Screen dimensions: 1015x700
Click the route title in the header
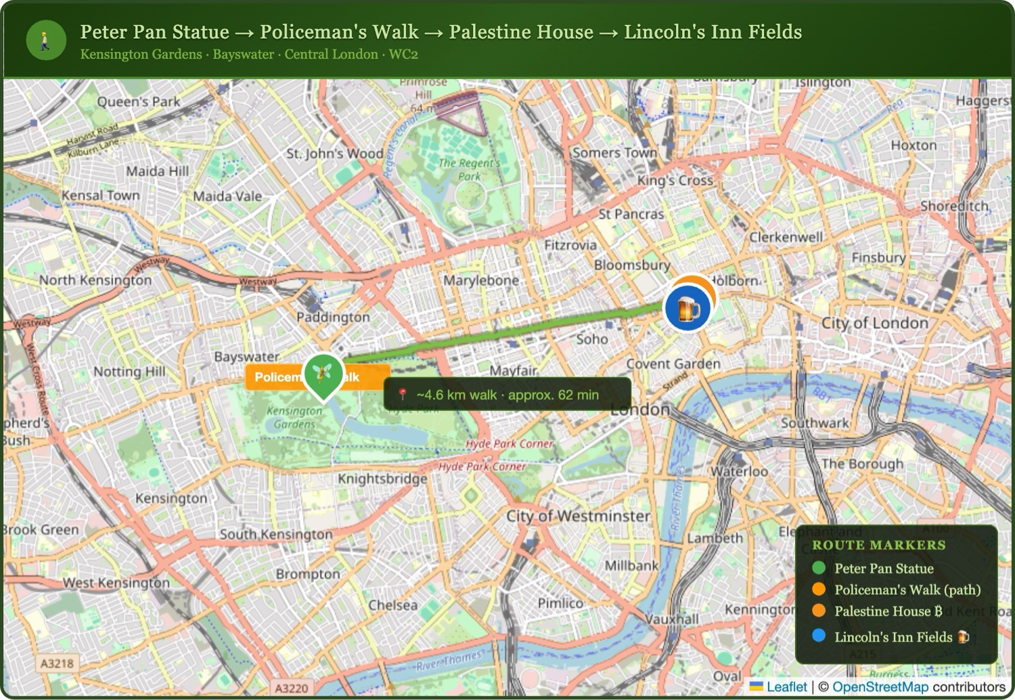[441, 32]
